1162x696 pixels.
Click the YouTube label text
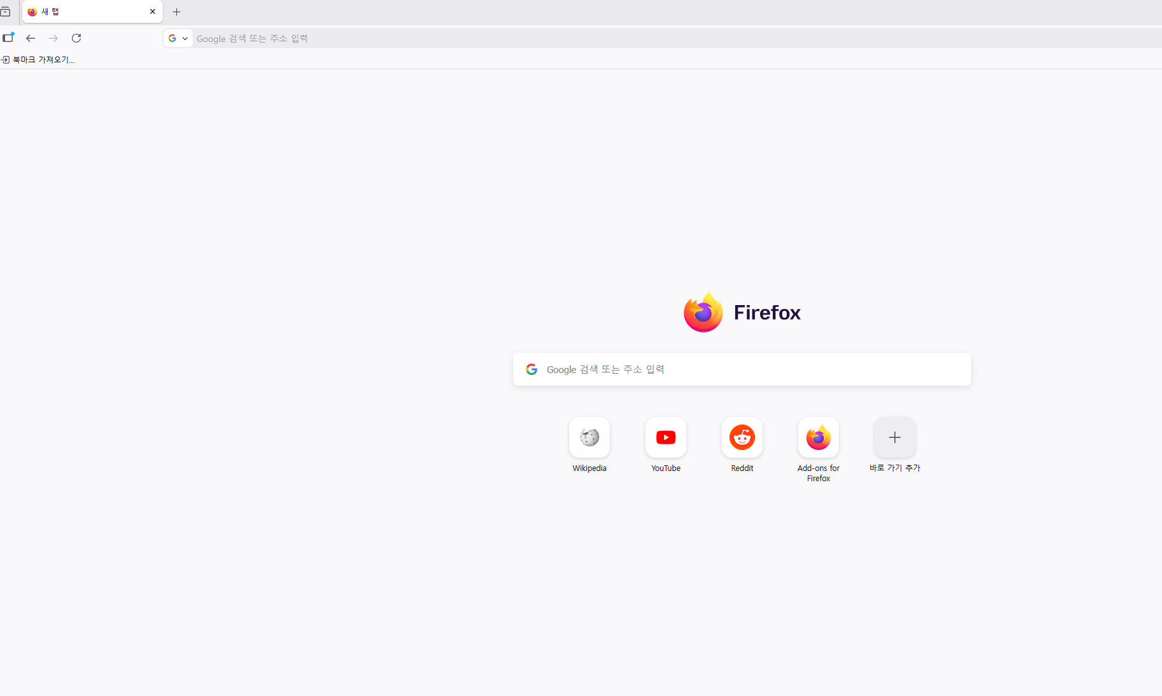666,468
